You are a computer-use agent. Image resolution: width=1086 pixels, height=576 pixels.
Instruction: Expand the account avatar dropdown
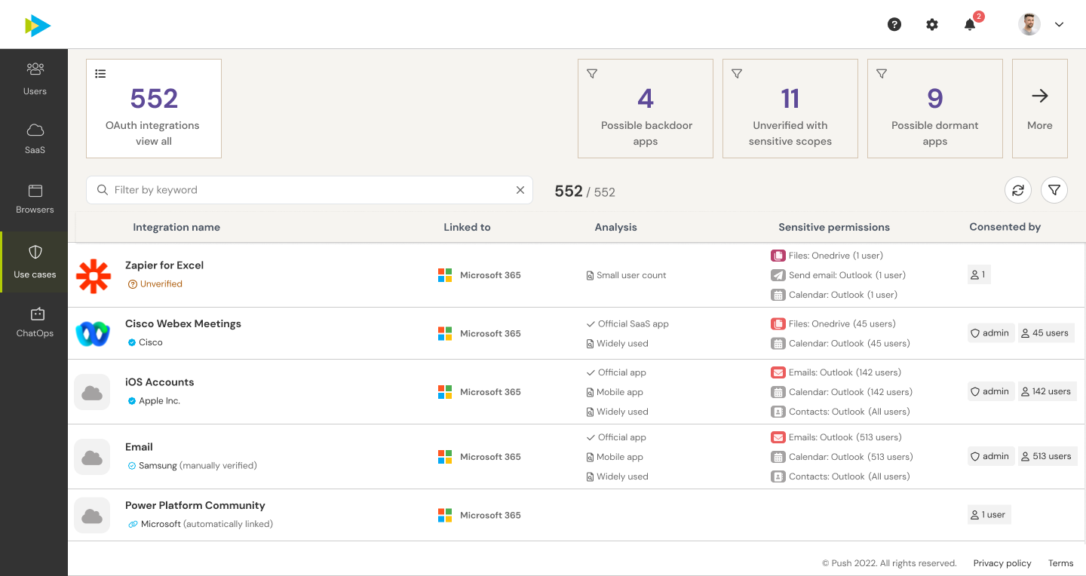1059,24
